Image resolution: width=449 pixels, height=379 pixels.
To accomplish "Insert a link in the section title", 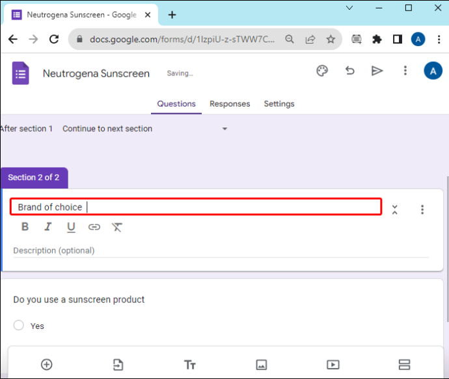I will point(94,227).
